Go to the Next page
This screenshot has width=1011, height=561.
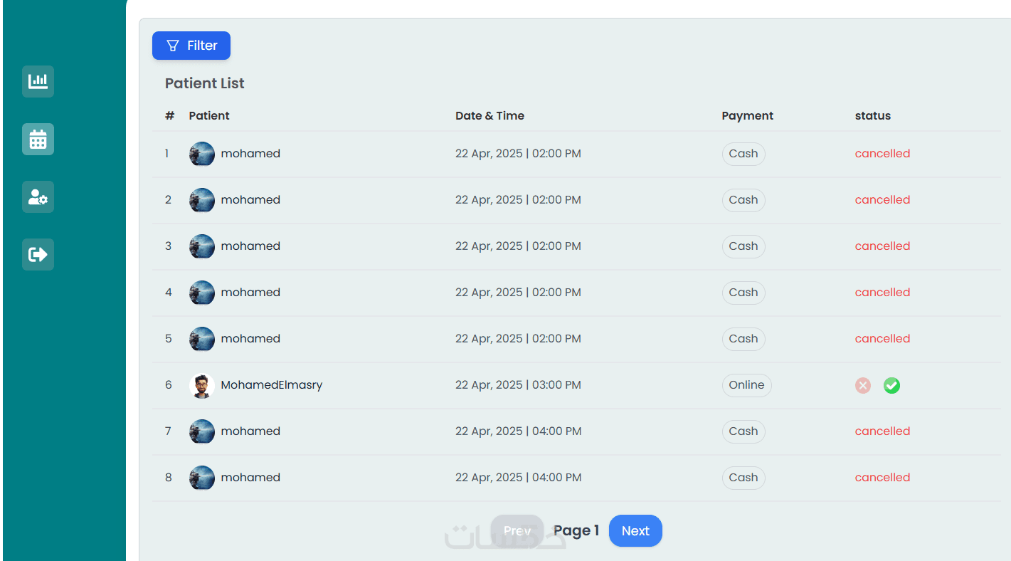635,531
